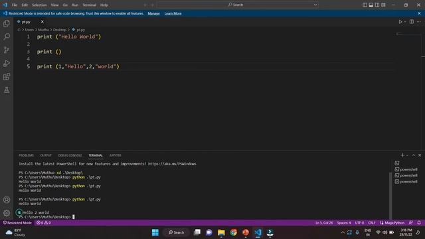425x239 pixels.
Task: Open the Source Control view
Action: click(7, 50)
